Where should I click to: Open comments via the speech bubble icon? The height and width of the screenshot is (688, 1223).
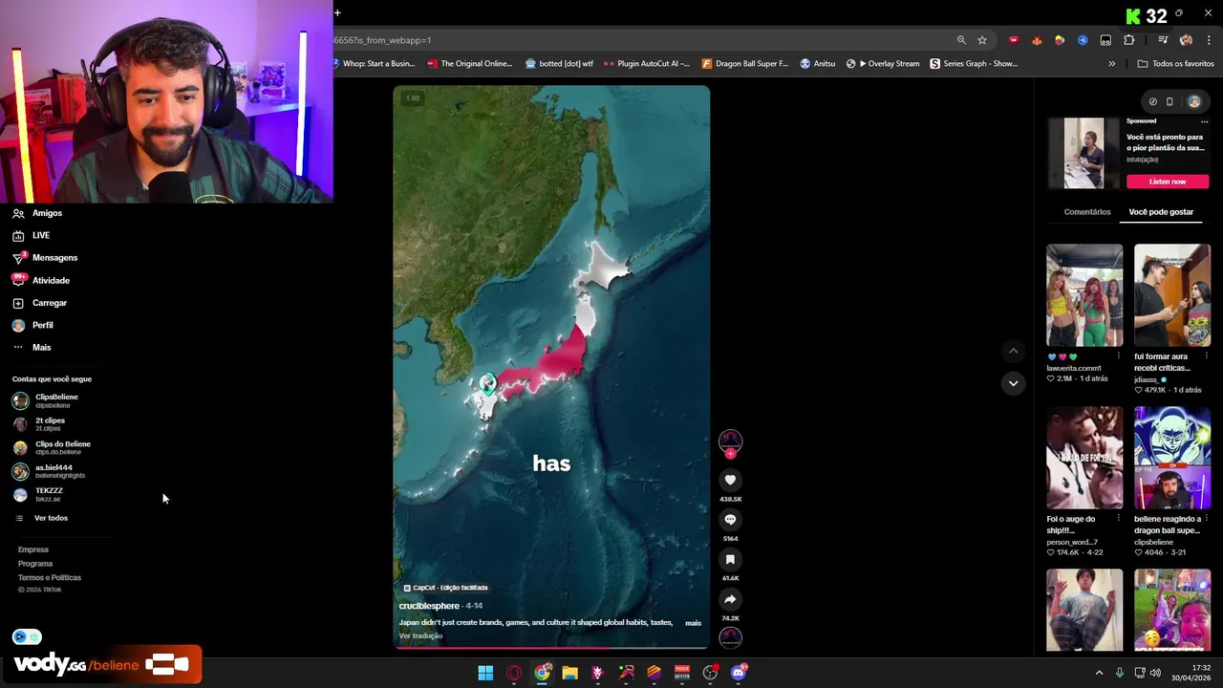(730, 520)
